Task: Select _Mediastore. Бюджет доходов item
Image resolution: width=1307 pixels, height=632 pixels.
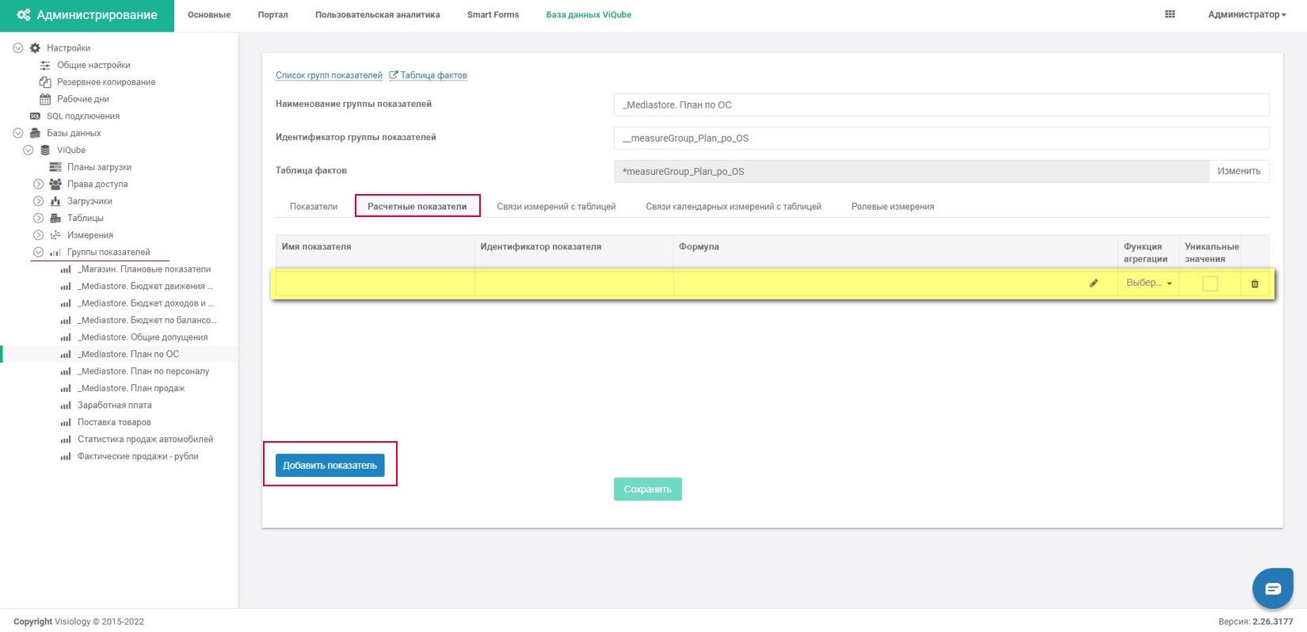Action: coord(146,303)
